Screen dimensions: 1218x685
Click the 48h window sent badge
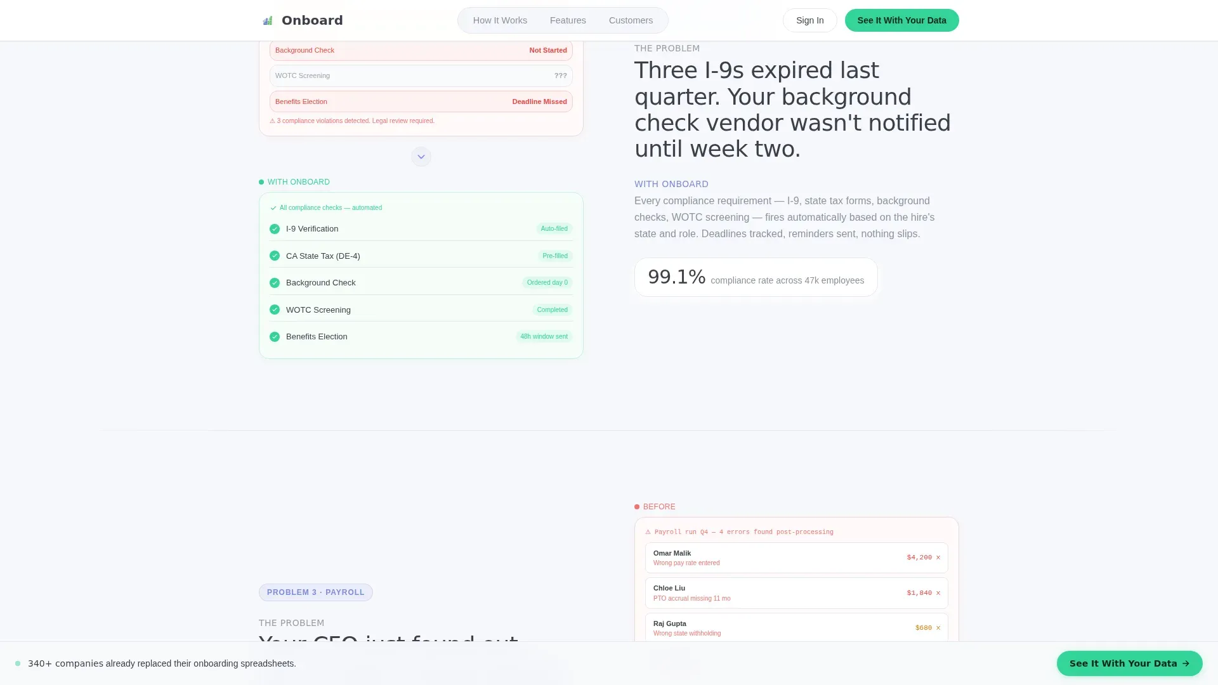click(544, 337)
